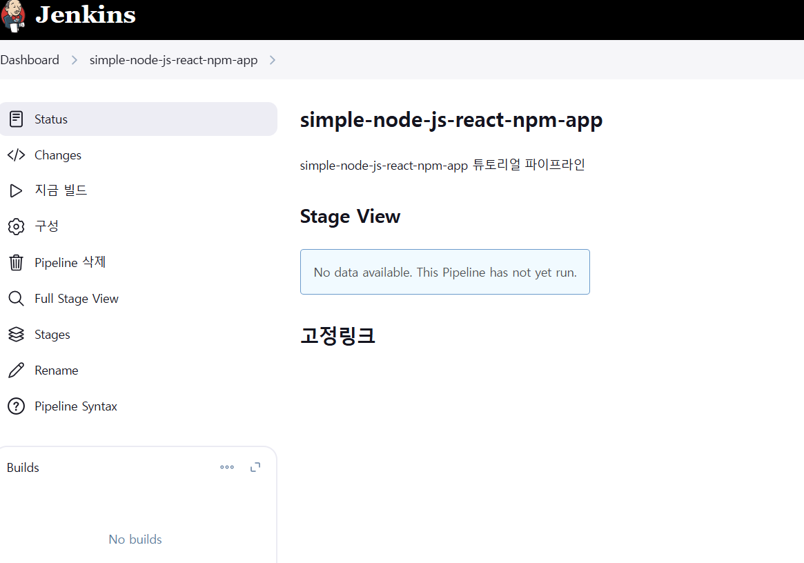Image resolution: width=804 pixels, height=563 pixels.
Task: Click the Jenkins butler logo icon
Action: (13, 15)
